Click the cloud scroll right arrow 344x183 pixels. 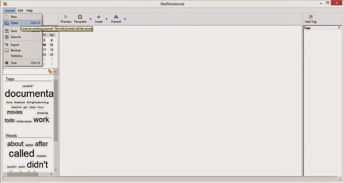point(51,174)
